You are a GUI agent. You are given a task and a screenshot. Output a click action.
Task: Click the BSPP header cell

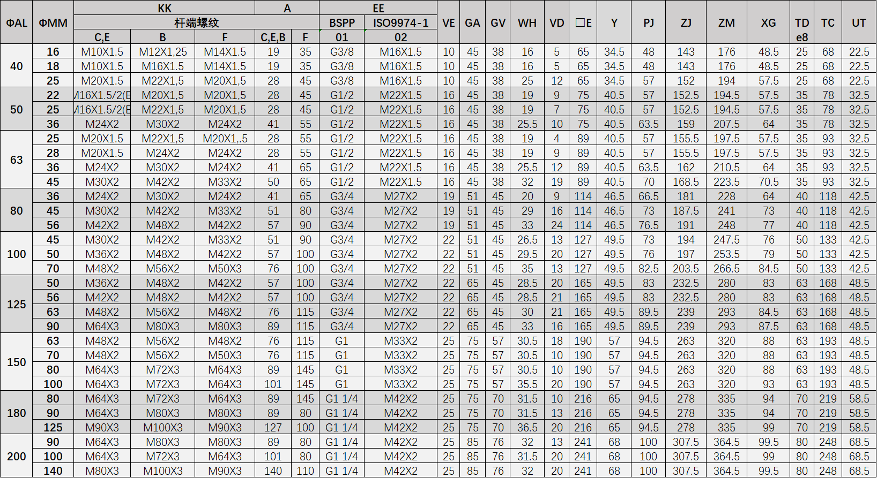(x=342, y=22)
